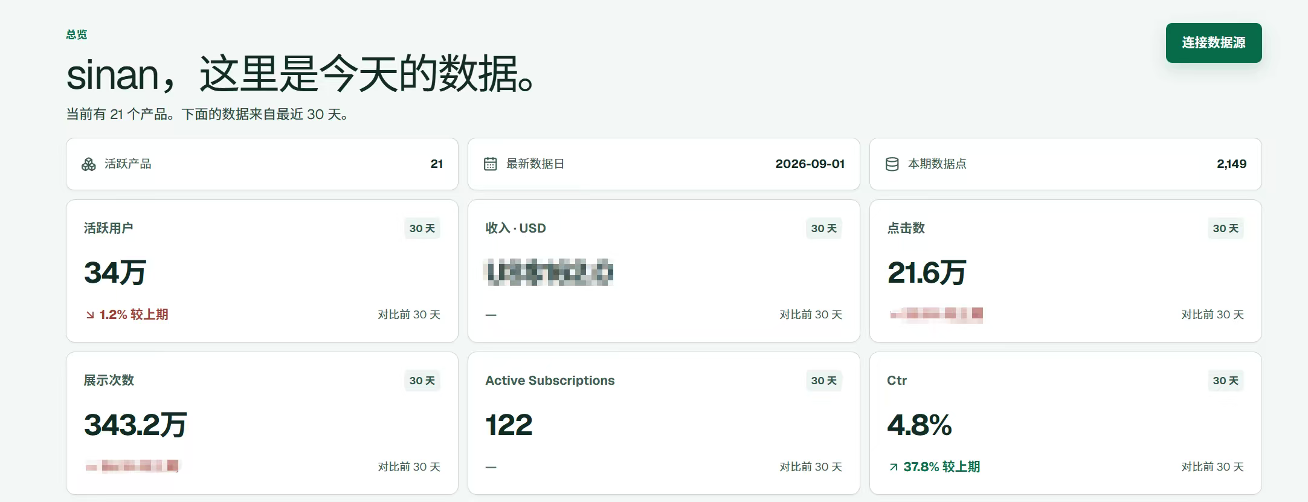Select the 30 天 badge in 展示次数 card
Image resolution: width=1308 pixels, height=502 pixels.
point(422,381)
